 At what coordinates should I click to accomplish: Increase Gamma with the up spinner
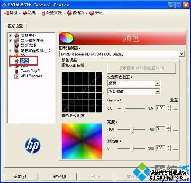pyautogui.click(x=168, y=107)
